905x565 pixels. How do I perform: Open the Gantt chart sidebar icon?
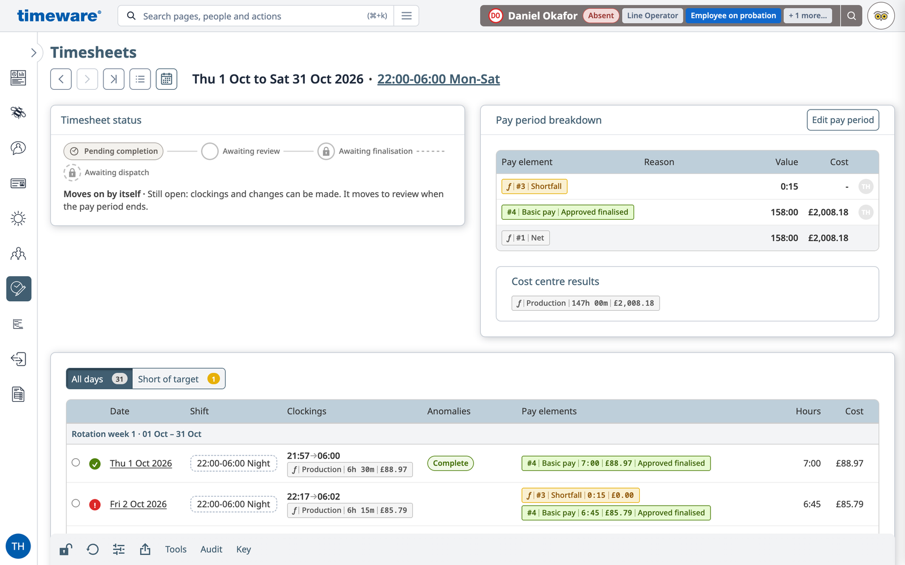click(x=18, y=324)
